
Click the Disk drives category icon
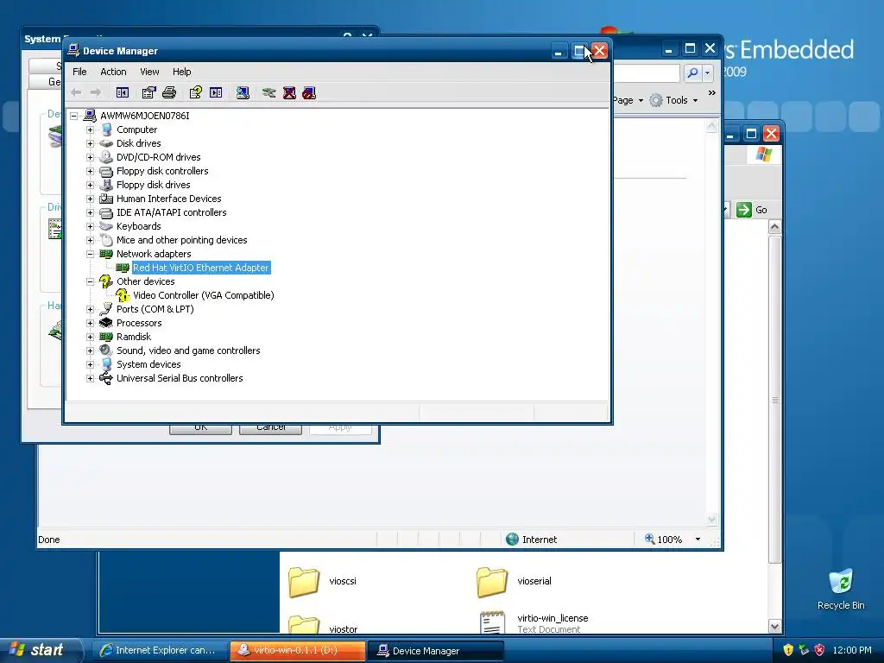[x=106, y=143]
